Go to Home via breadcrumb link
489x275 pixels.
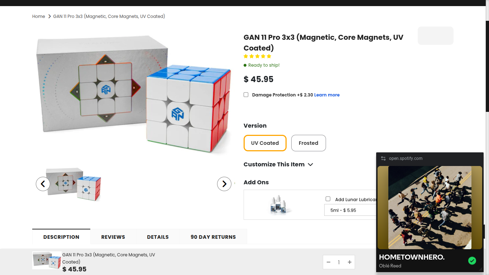coord(39,16)
